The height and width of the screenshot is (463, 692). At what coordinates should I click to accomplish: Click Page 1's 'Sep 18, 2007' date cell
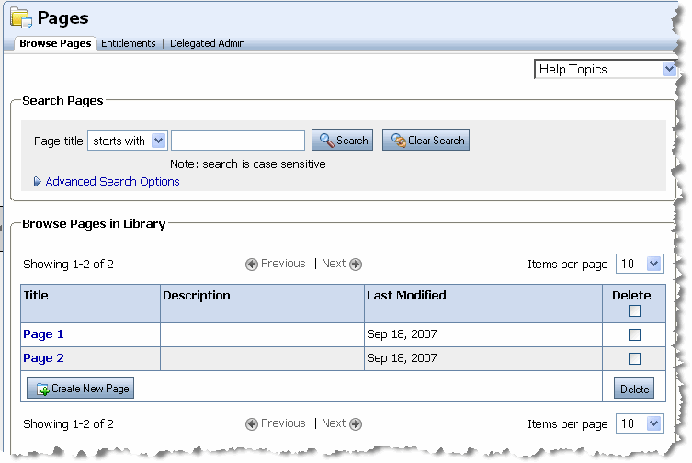click(x=483, y=334)
